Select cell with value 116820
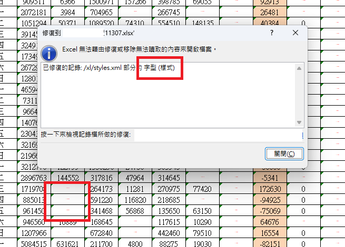Screen dimensions: 345x247 coord(135,200)
